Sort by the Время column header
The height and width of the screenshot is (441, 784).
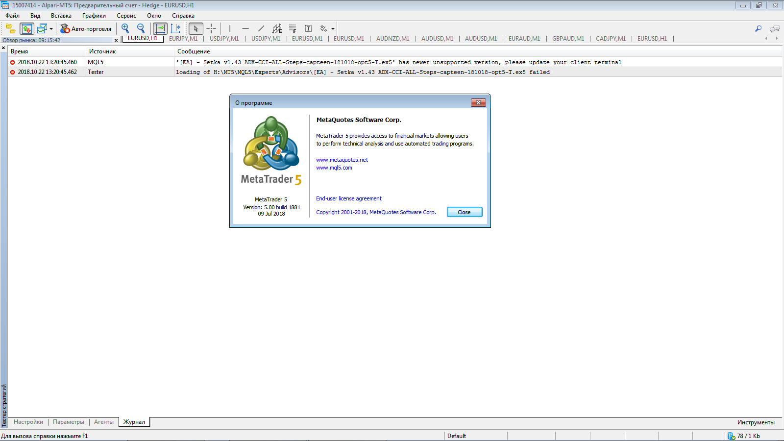pyautogui.click(x=48, y=51)
